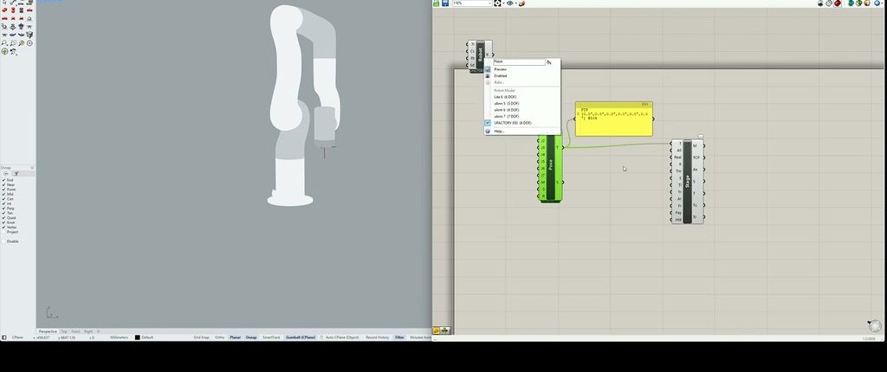The image size is (887, 372).
Task: Click the Robot name input field
Action: pyautogui.click(x=520, y=61)
